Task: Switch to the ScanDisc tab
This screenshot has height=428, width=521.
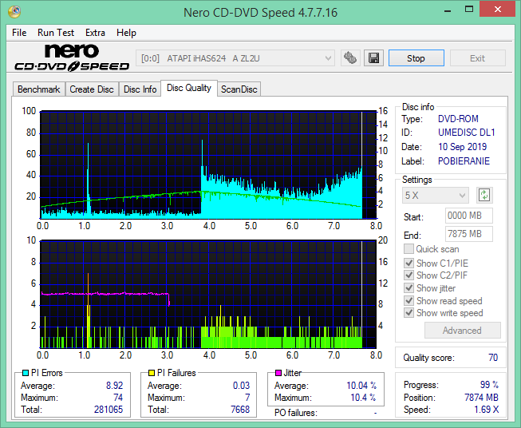Action: click(239, 89)
